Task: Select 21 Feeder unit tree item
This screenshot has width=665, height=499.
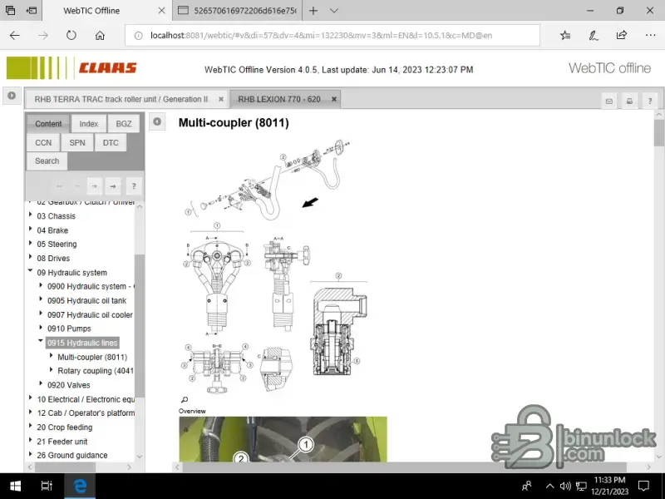Action: click(x=62, y=442)
